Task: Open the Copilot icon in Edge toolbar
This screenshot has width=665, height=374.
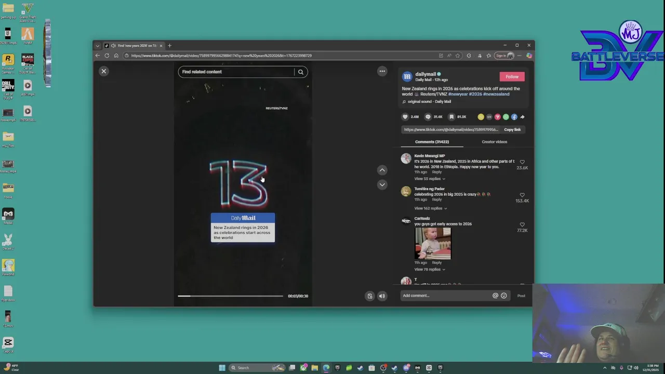Action: click(x=529, y=56)
